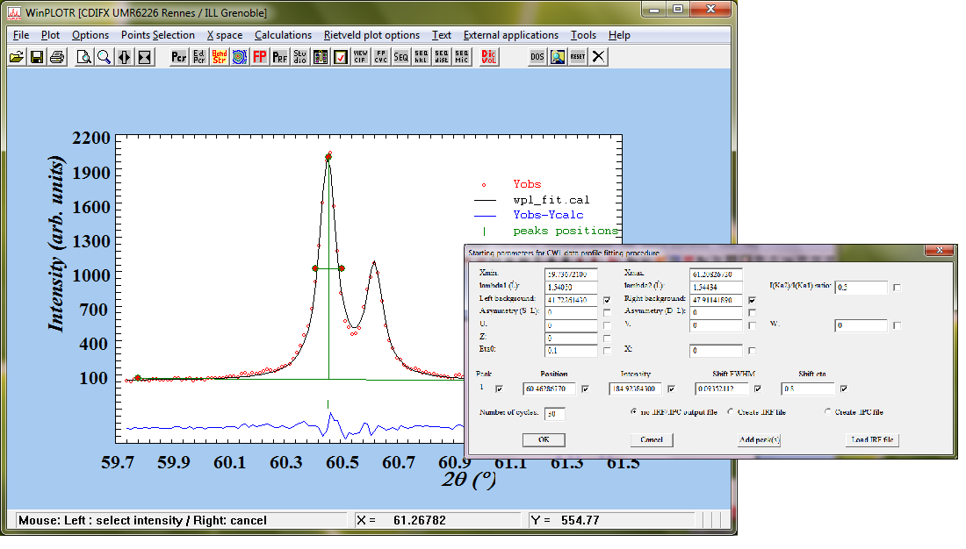Screen dimensions: 966x549
Task: Enable the Asymmetry (S_L) refine checkbox
Action: (x=607, y=313)
